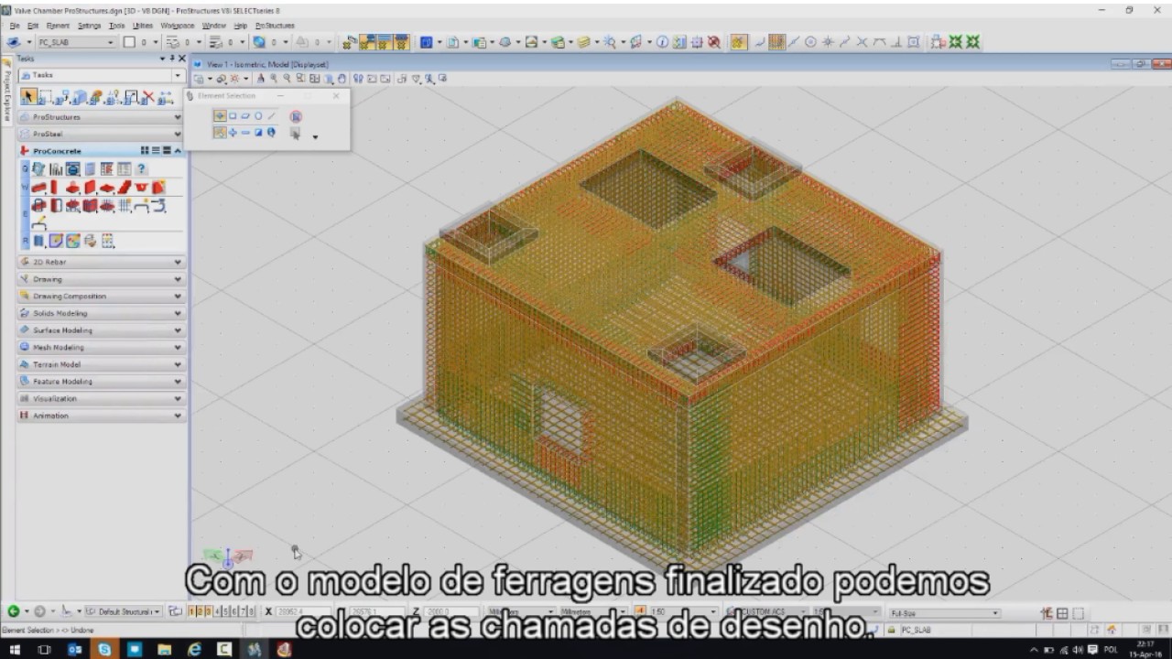The image size is (1172, 659).
Task: Click the Z coordinate input field
Action: pyautogui.click(x=450, y=611)
